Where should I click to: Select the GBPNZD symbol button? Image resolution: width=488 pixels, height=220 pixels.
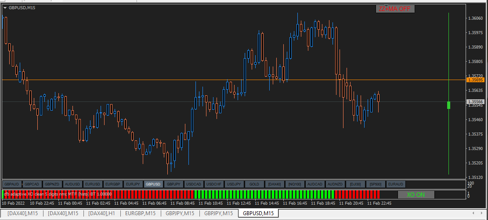52,184
